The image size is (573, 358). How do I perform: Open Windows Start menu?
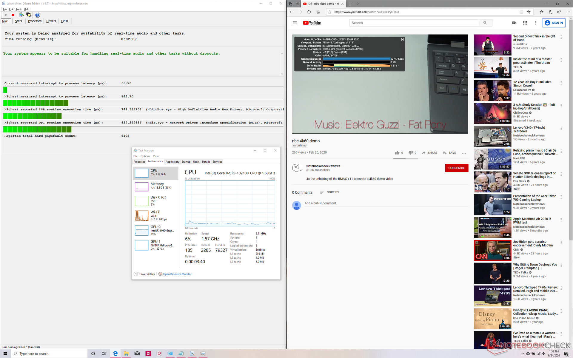click(5, 354)
